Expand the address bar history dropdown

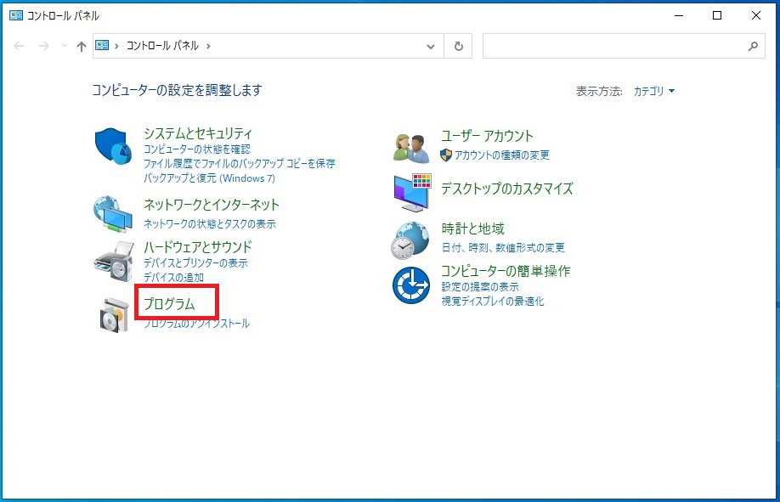click(x=432, y=47)
